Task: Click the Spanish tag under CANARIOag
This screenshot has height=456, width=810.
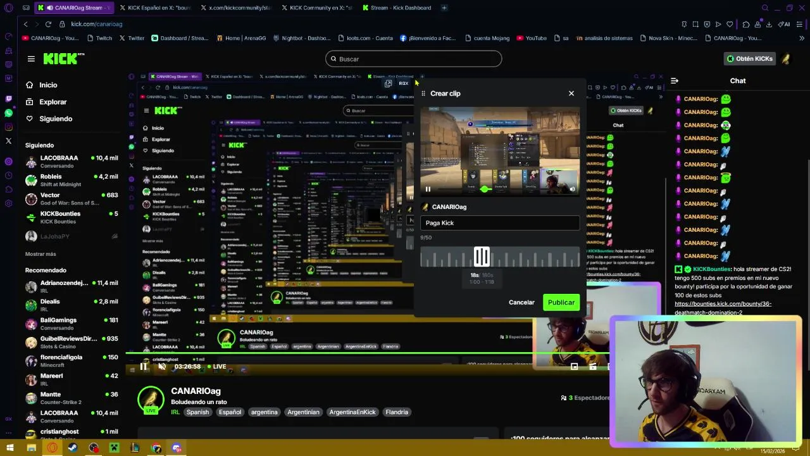Action: point(197,412)
